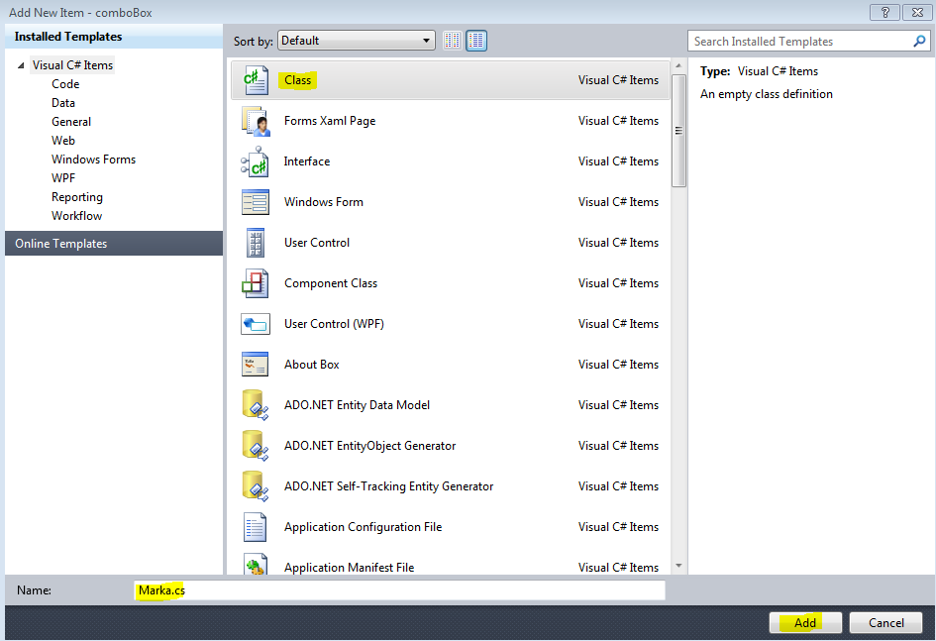Image resolution: width=936 pixels, height=641 pixels.
Task: Select the Forms Xaml Page name
Action: pos(330,121)
